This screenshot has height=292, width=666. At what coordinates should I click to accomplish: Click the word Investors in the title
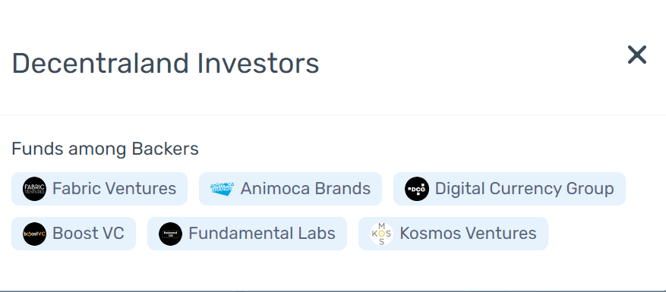(x=258, y=64)
